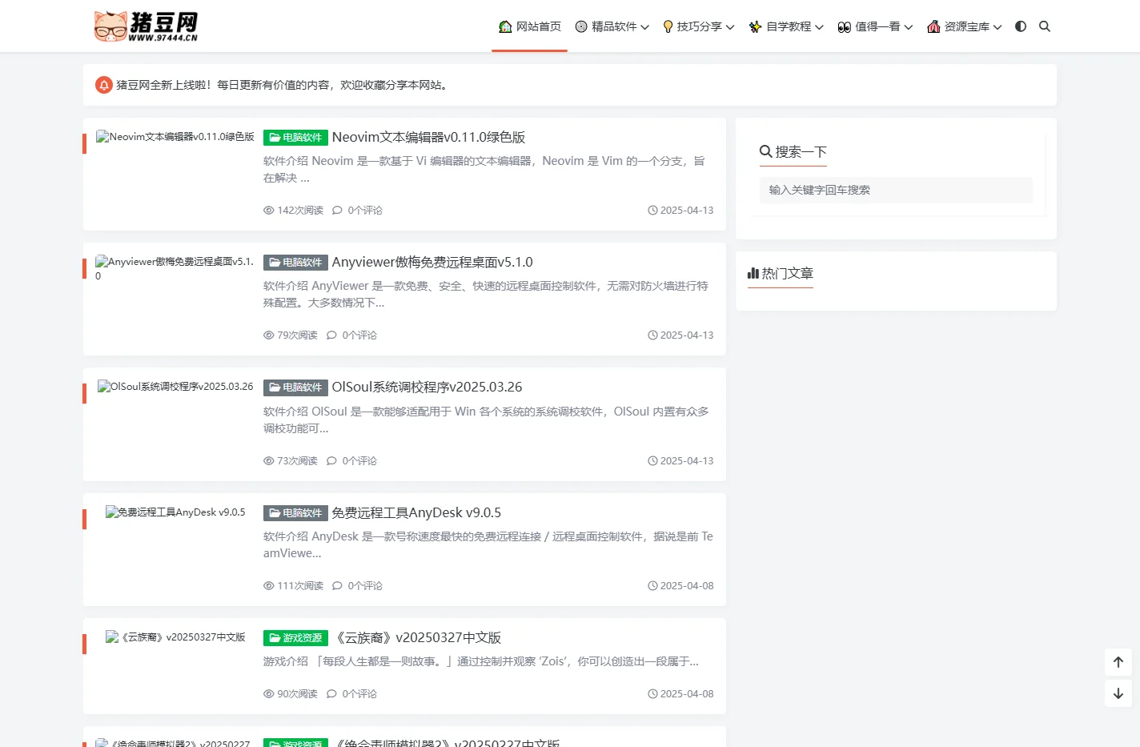Open OlSoul系统调校程序v2025.03.26 article title

[427, 388]
